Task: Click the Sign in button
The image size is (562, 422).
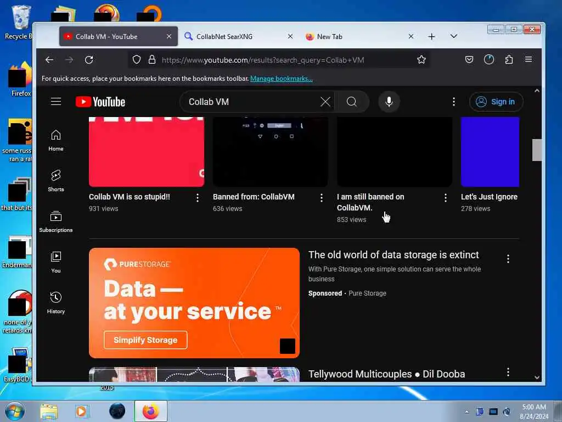Action: [x=496, y=102]
